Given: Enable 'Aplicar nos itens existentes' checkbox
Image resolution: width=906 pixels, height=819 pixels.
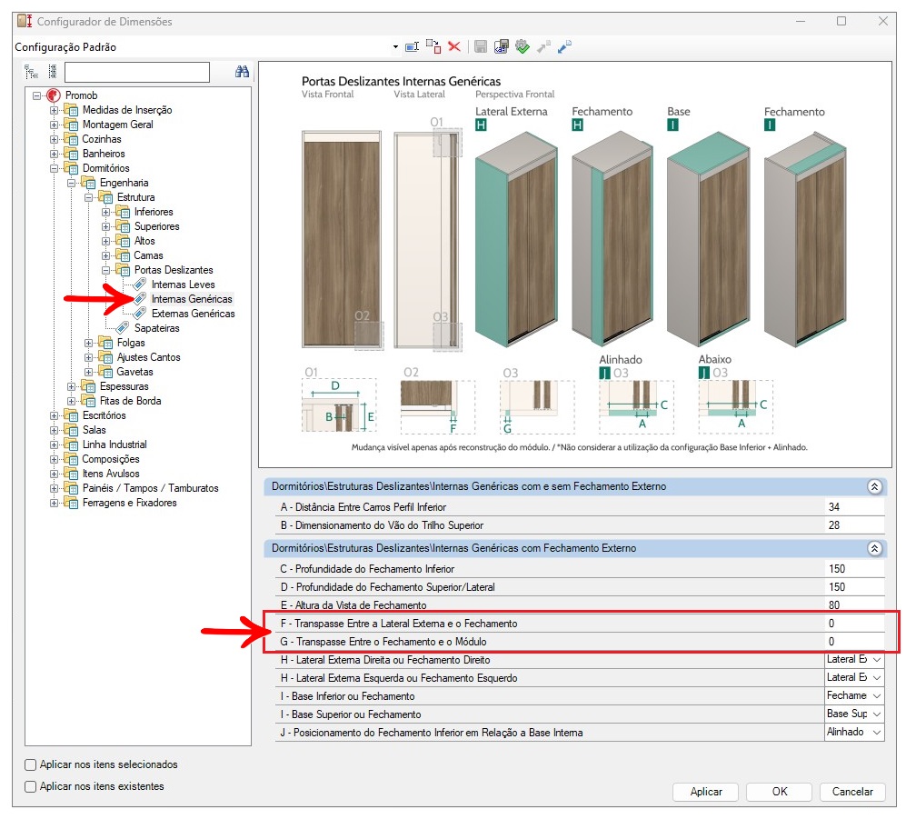Looking at the screenshot, I should [x=31, y=786].
